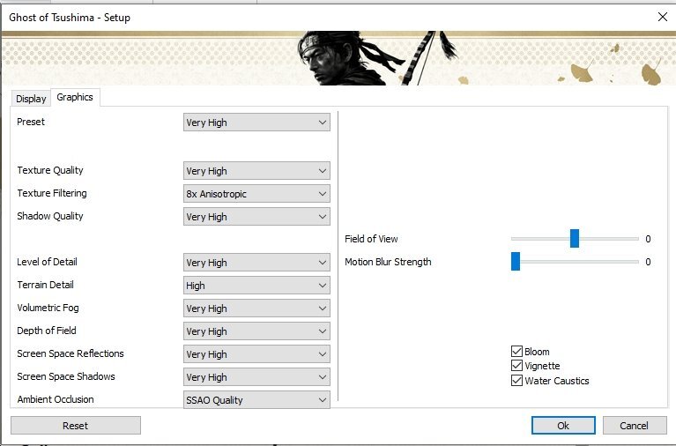676x446 pixels.
Task: Uncheck the Bloom checkbox
Action: 516,351
